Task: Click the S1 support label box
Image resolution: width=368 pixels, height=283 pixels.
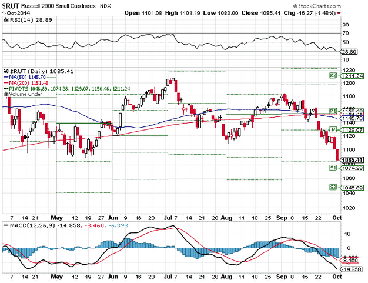Action: click(333, 168)
